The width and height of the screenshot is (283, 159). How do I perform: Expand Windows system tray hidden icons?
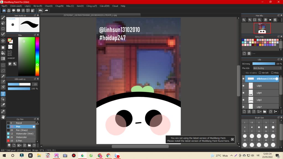pyautogui.click(x=231, y=155)
